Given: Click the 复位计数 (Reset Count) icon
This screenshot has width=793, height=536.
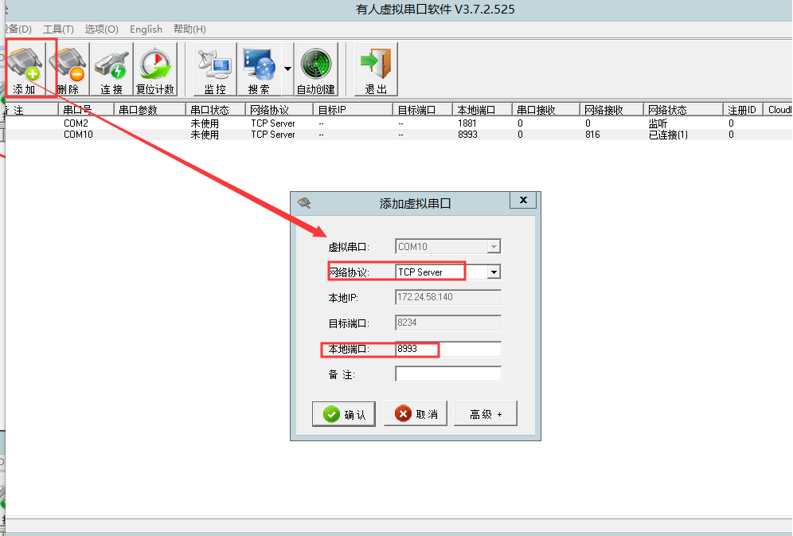Looking at the screenshot, I should [155, 69].
